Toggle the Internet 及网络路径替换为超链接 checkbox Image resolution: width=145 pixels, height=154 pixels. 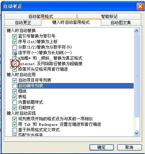[x=14, y=64]
